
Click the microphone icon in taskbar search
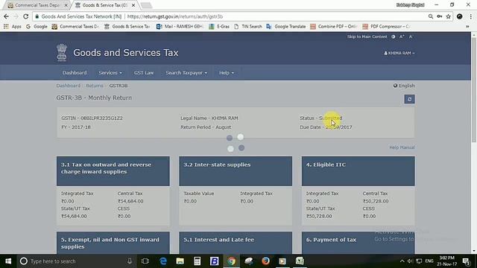click(x=130, y=261)
